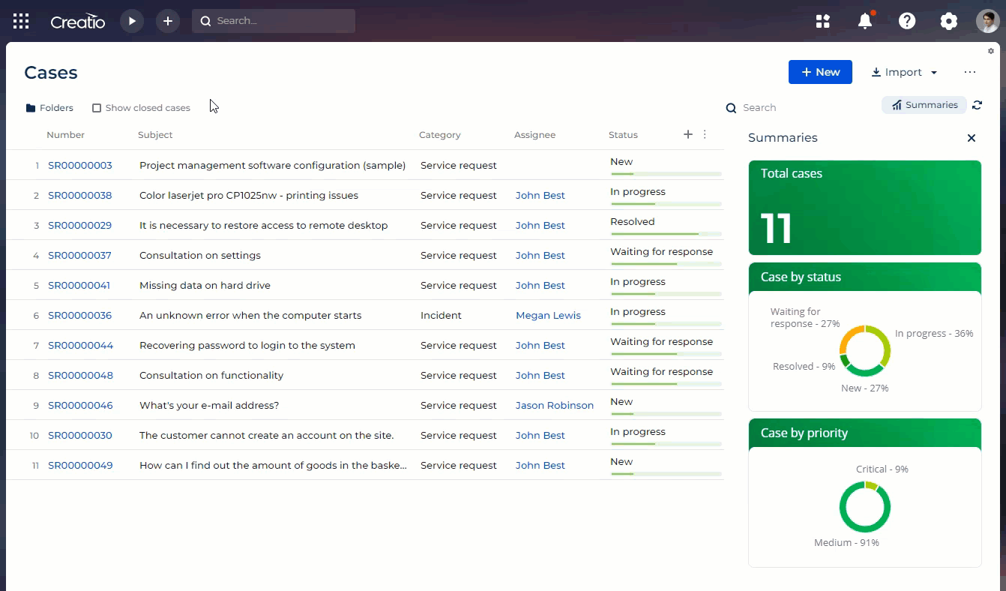Open assignee Megan Lewis profile
Viewport: 1006px width, 591px height.
coord(548,315)
